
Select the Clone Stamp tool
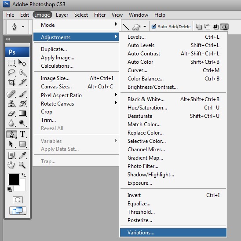point(11,103)
